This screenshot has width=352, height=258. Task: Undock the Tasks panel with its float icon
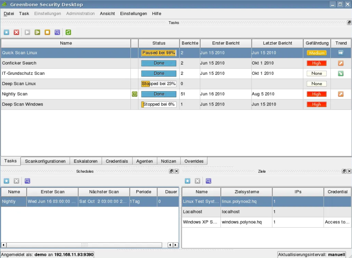(349, 22)
